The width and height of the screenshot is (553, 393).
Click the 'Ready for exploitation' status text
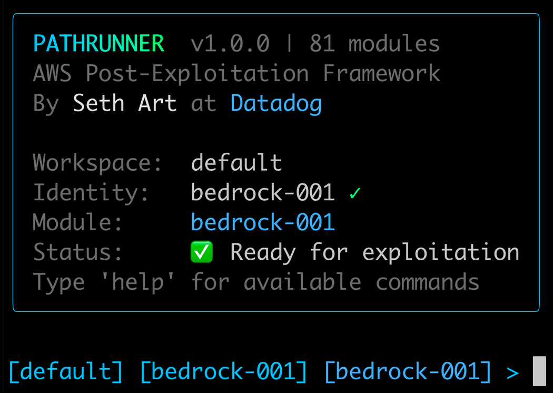[x=375, y=252]
